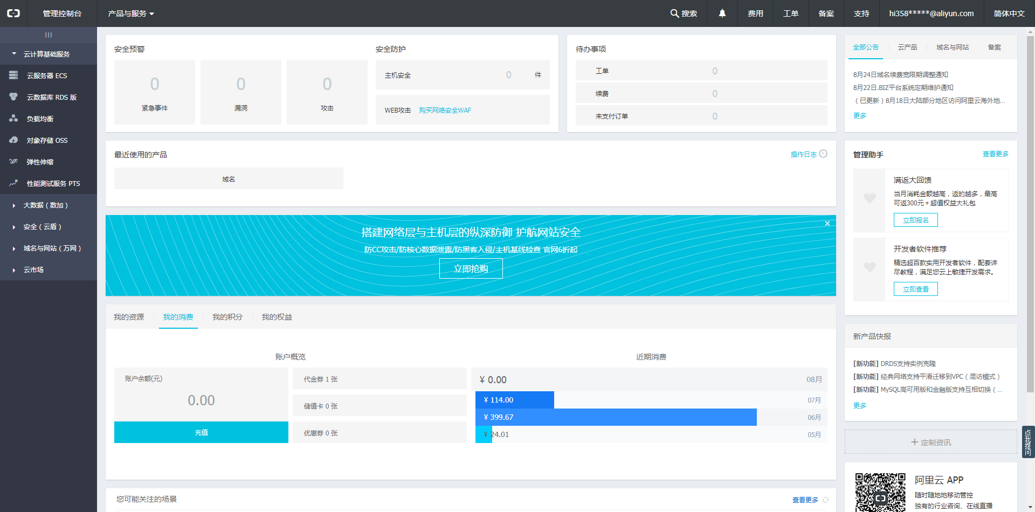Switch to the 我的积分 tab
The image size is (1035, 512).
(x=227, y=317)
